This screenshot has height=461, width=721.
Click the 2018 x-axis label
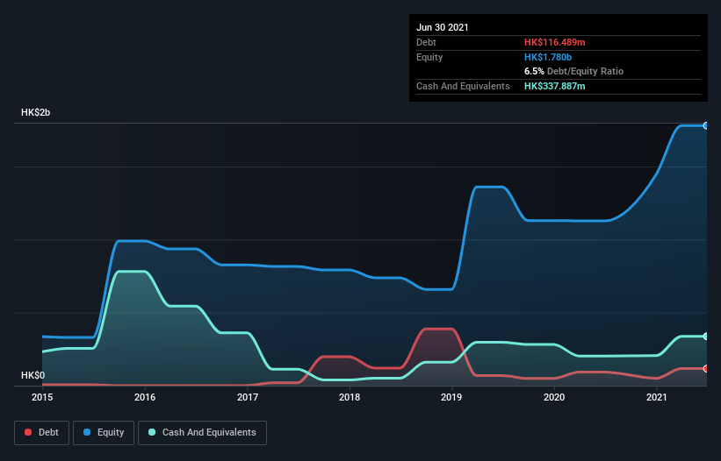[x=350, y=397]
